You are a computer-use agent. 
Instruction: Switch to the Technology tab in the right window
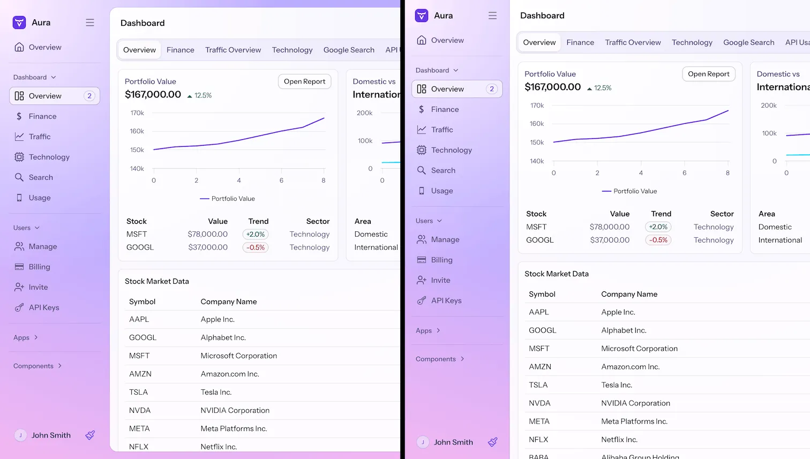pos(692,42)
